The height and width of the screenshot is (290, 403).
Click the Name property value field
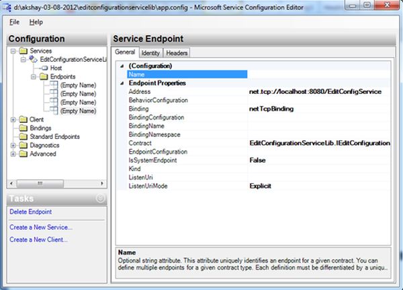[x=318, y=75]
